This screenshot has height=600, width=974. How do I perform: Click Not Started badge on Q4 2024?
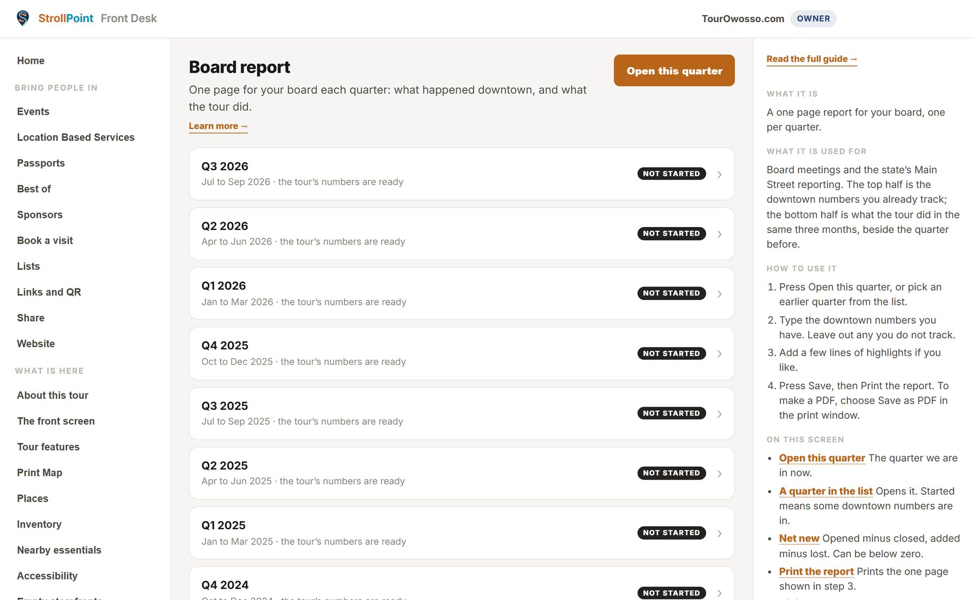point(672,593)
